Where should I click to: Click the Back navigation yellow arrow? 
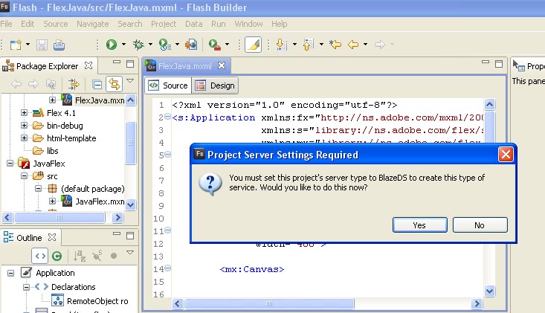pos(353,45)
